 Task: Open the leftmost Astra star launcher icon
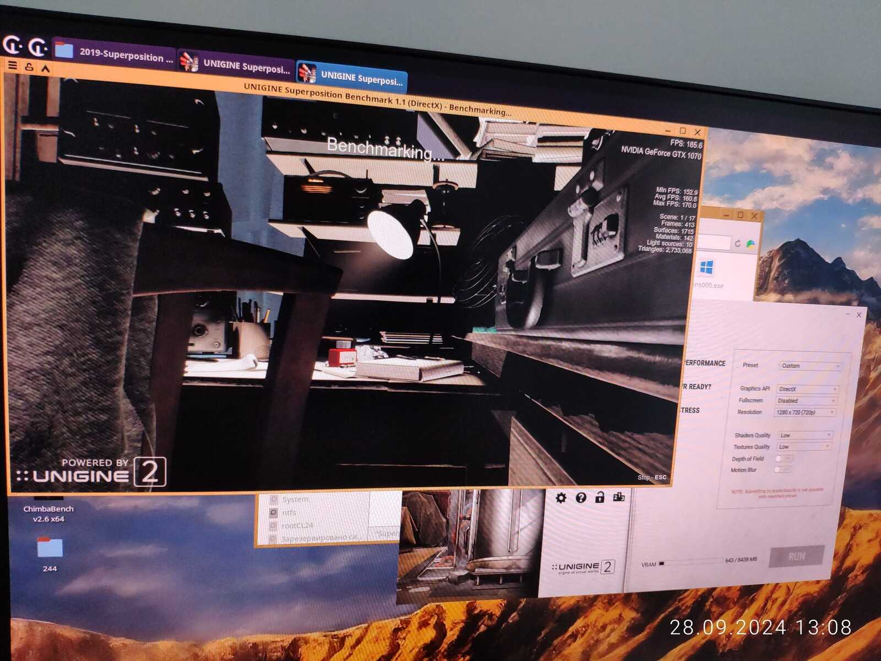point(12,45)
